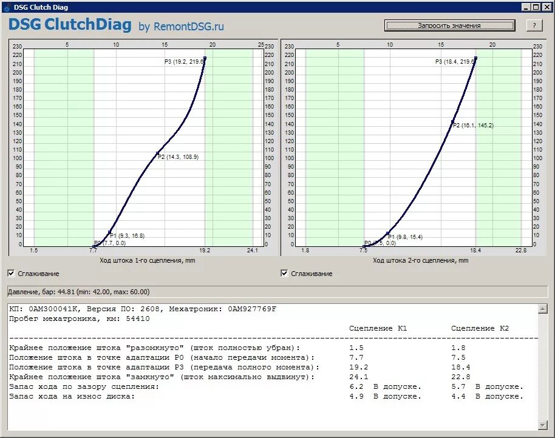Click the Запросить значения button

click(x=449, y=25)
